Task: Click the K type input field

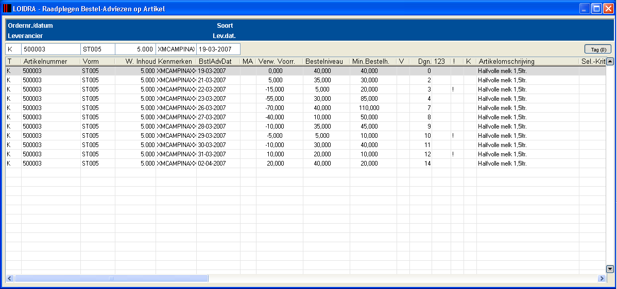Action: [13, 49]
